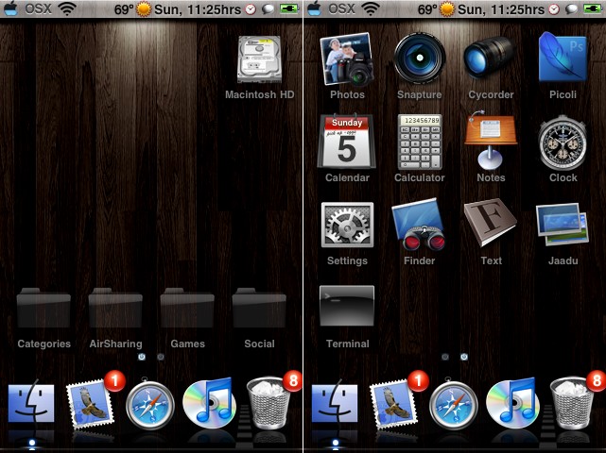
Task: Tap sun weather icon on right status bar
Action: tap(447, 9)
